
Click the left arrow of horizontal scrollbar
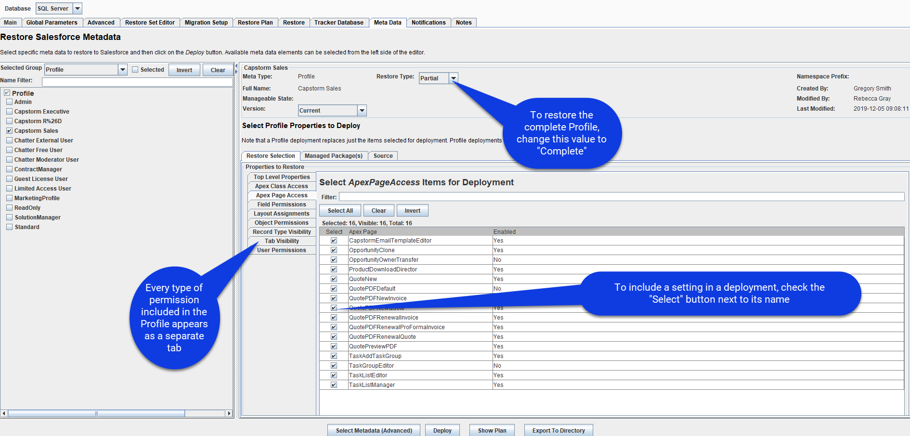4,413
